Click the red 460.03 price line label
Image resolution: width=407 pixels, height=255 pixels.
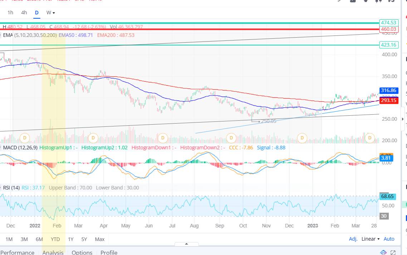coord(388,29)
